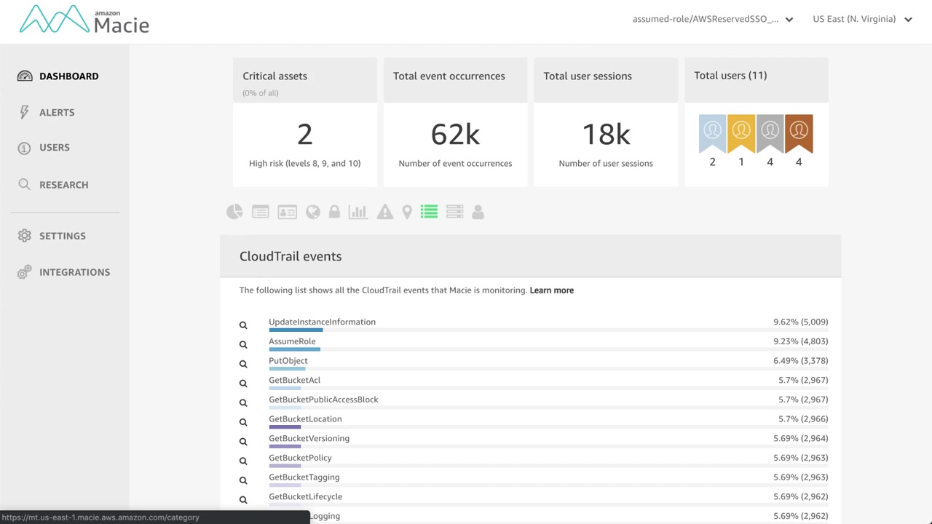Click the single user silhouette icon
Viewport: 932px width, 524px height.
(x=478, y=212)
